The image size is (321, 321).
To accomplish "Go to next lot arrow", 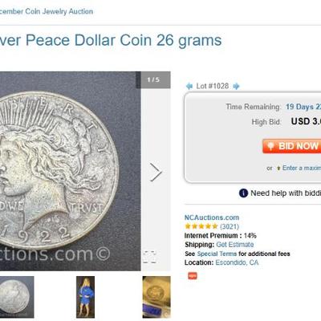I will 236,86.
